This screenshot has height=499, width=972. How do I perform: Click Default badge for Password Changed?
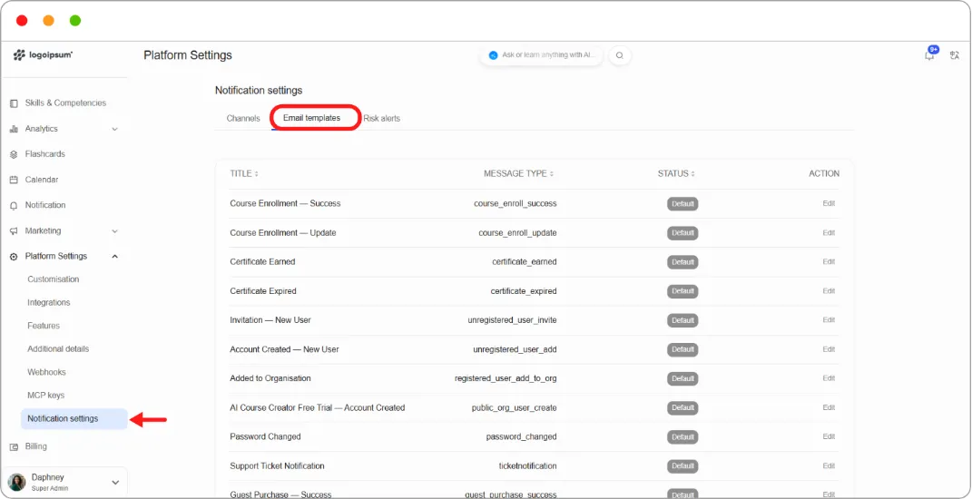pos(682,437)
